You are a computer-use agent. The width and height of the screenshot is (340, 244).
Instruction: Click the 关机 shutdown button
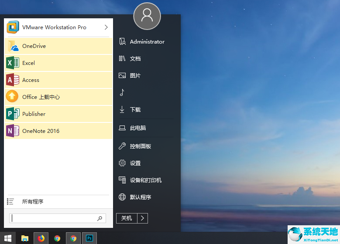[127, 218]
